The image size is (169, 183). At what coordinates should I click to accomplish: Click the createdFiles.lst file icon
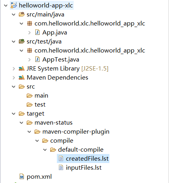[x=61, y=158]
